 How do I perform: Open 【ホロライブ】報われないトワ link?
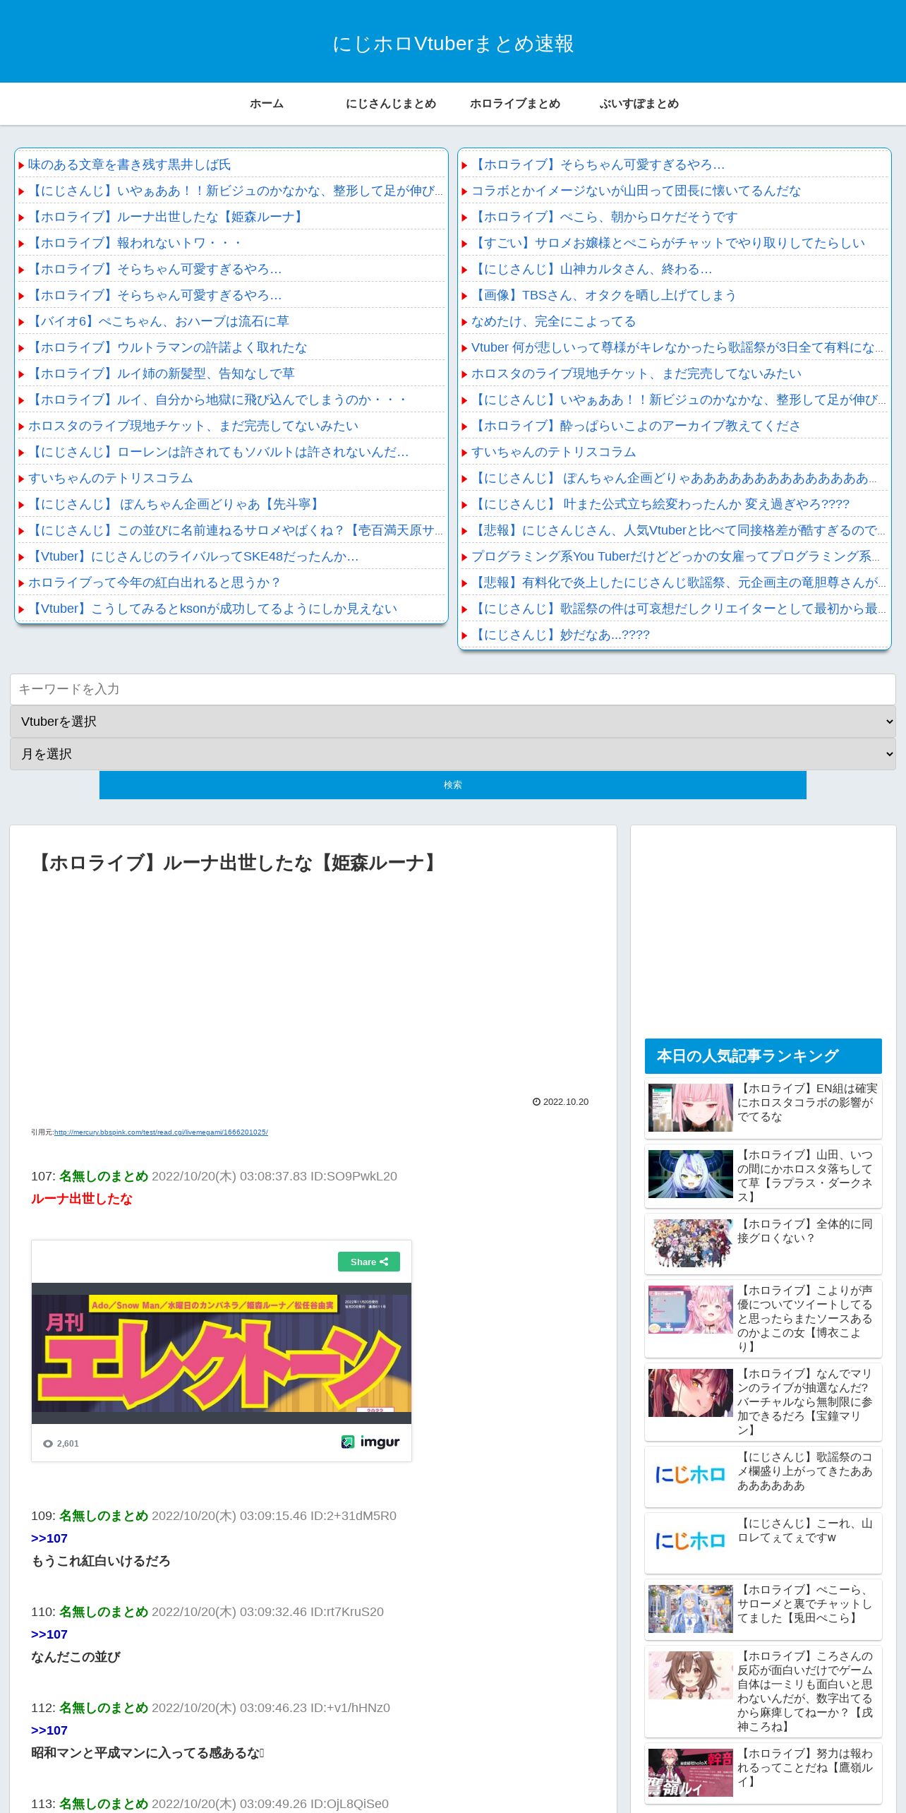[135, 243]
